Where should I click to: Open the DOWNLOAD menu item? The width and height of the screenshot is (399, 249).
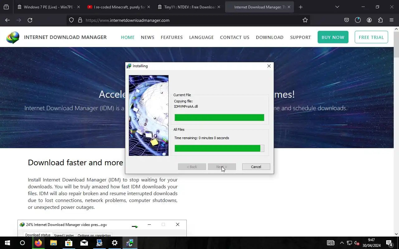tap(270, 37)
